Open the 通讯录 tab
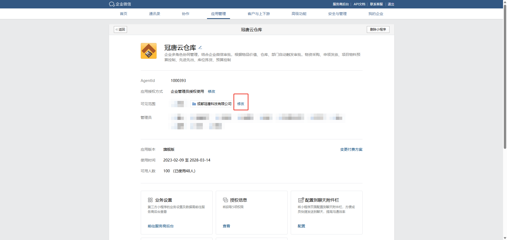Screen dimensions: 507x240 154,14
